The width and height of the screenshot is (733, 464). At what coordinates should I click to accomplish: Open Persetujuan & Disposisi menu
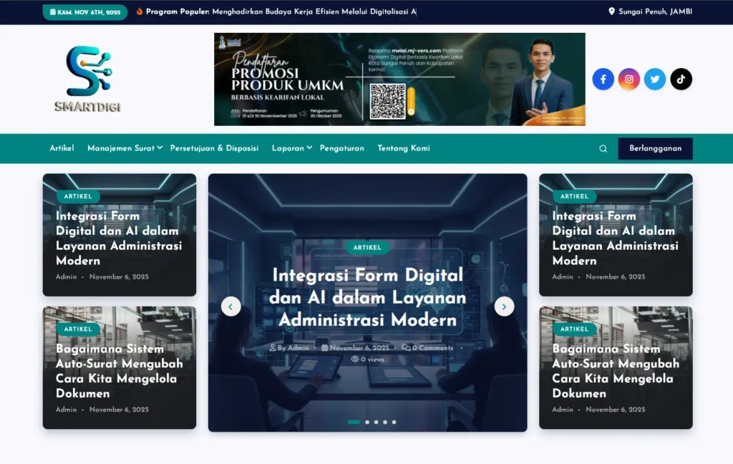click(x=214, y=148)
